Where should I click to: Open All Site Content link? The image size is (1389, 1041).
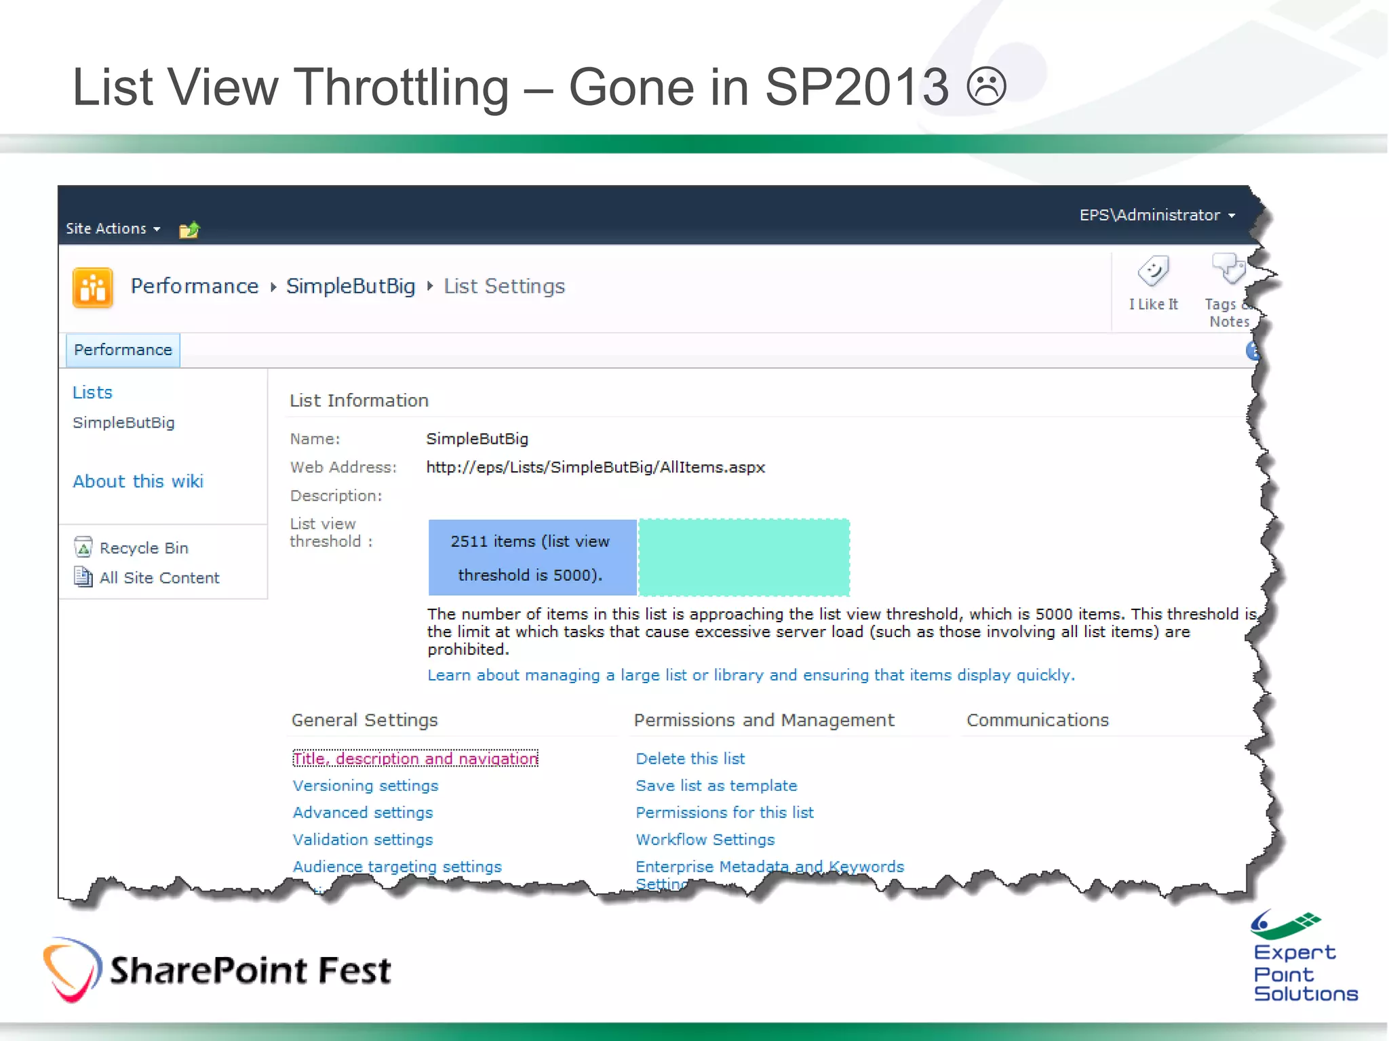point(159,577)
